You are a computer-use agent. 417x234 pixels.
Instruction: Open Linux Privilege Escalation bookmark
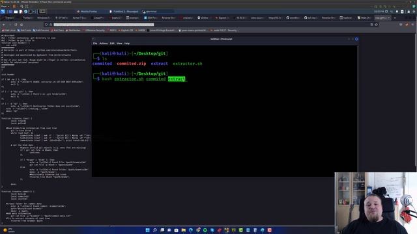point(161,31)
